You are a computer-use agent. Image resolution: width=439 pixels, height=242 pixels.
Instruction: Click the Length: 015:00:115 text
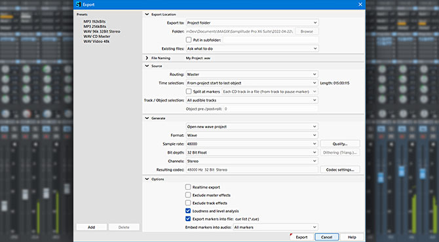point(335,83)
